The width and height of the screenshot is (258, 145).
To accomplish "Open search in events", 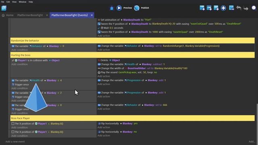I will tap(254, 8).
